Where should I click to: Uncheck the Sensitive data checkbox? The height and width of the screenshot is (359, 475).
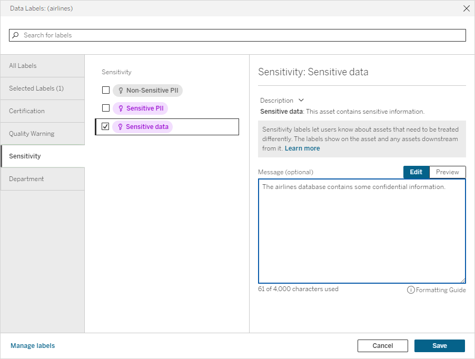pyautogui.click(x=104, y=126)
